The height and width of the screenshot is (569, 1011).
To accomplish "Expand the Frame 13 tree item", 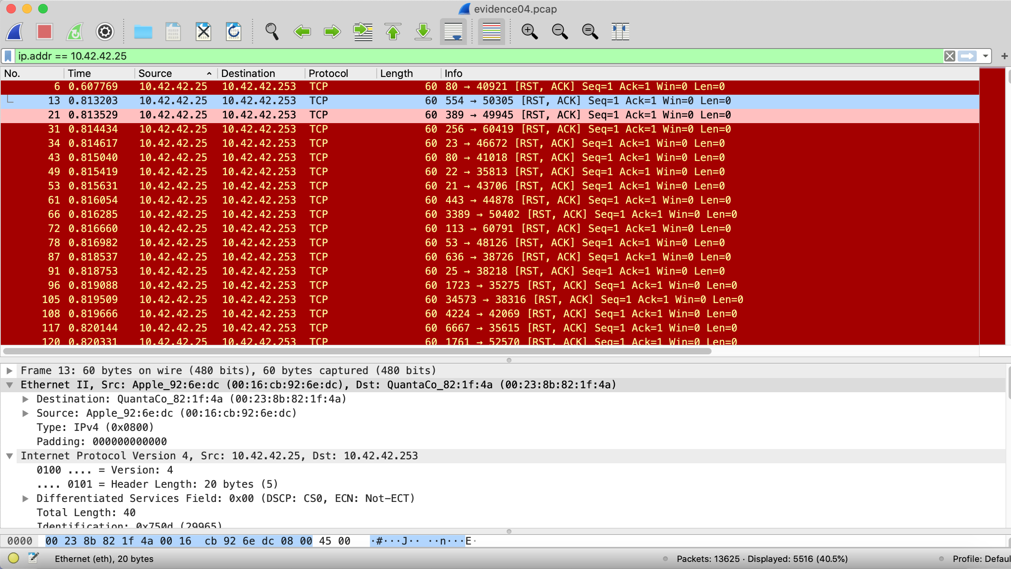I will click(9, 371).
